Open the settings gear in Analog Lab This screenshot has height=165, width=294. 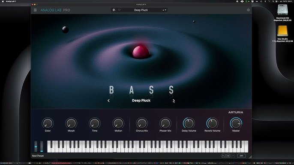(x=248, y=10)
